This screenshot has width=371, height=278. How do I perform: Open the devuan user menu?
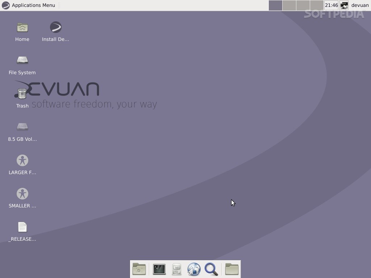[360, 5]
